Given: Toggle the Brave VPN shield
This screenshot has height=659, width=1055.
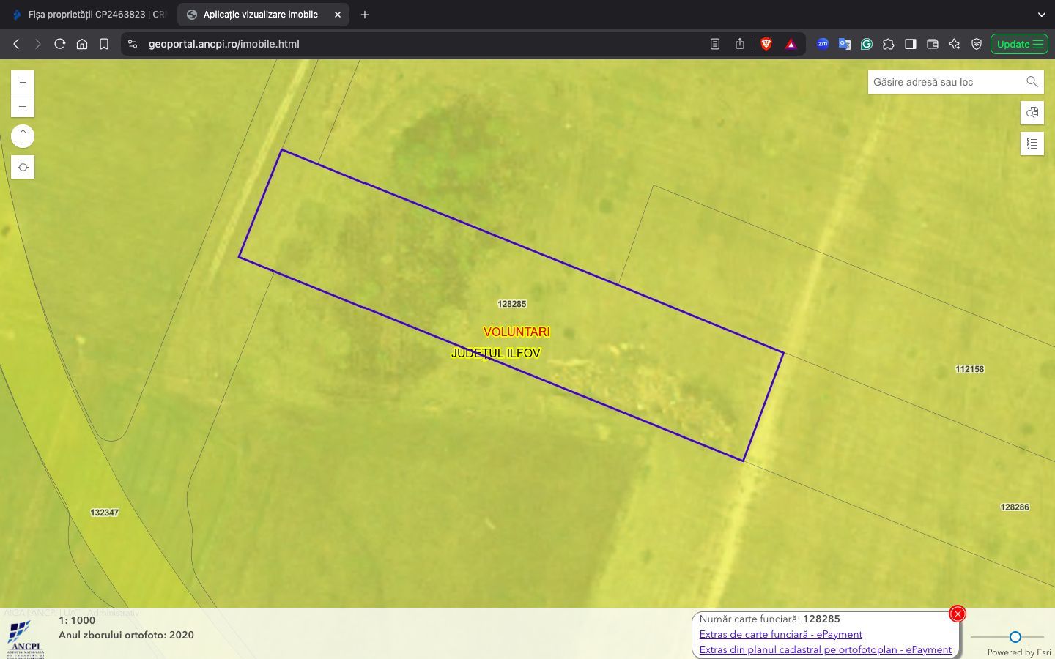Looking at the screenshot, I should click(x=976, y=44).
